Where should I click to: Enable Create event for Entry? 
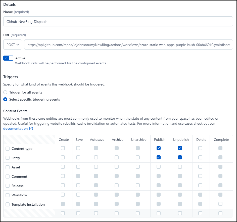[x=63, y=157]
